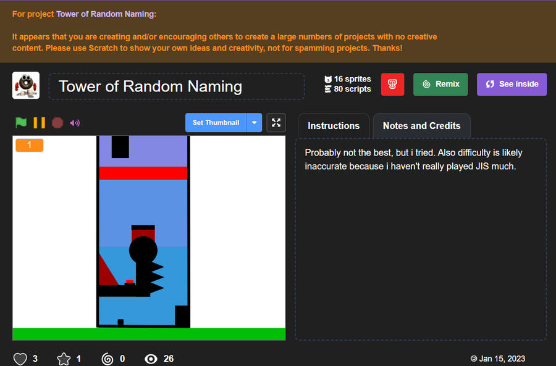Open See inside editor view
This screenshot has height=366, width=556.
512,85
